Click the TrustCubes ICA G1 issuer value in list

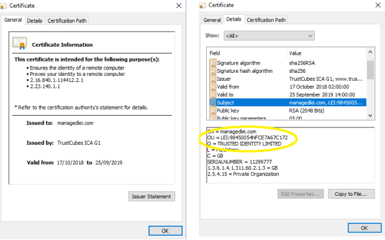pos(326,79)
